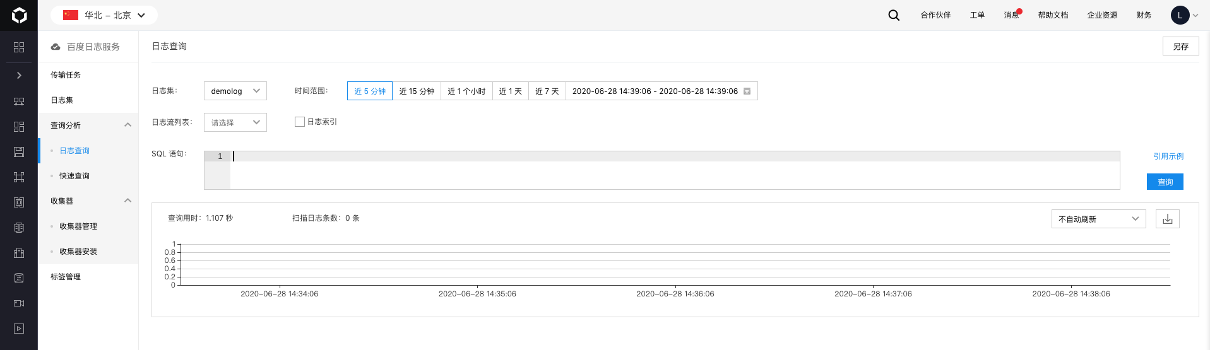Click the blue 查询 button
Viewport: 1210px width, 350px height.
(1165, 182)
